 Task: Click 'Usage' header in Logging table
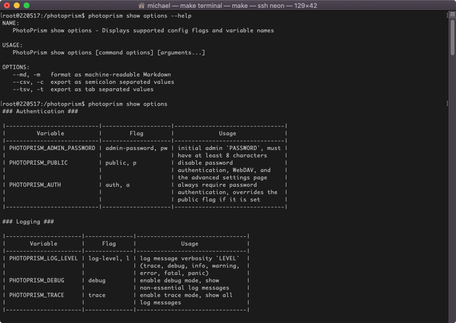190,244
